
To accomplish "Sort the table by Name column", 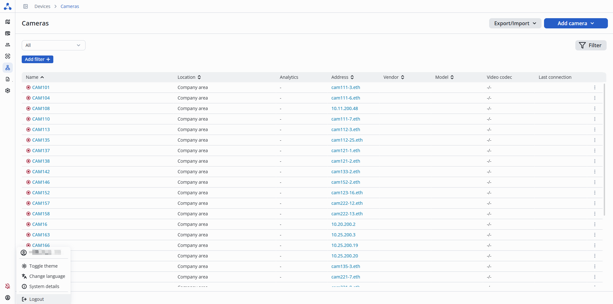I will tap(35, 77).
